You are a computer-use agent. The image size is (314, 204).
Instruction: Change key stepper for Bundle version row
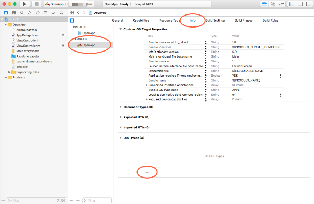[x=206, y=61]
